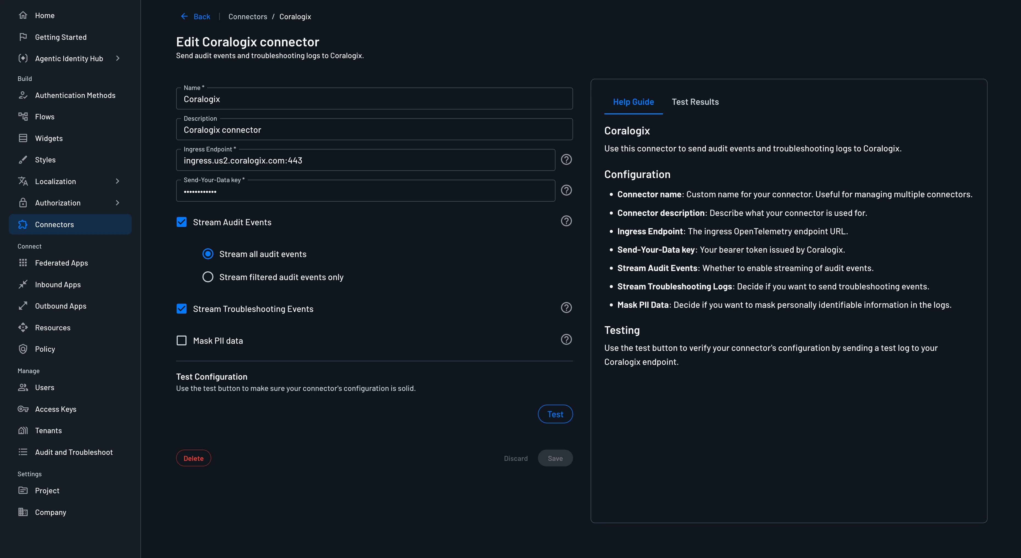Open Policy in the Connect section
Screen dimensions: 1021x558
(70, 349)
